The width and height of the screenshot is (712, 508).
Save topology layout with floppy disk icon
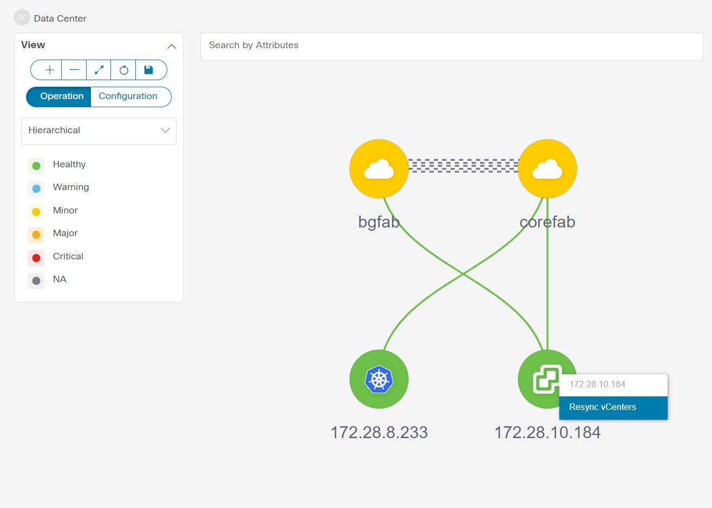pos(148,70)
